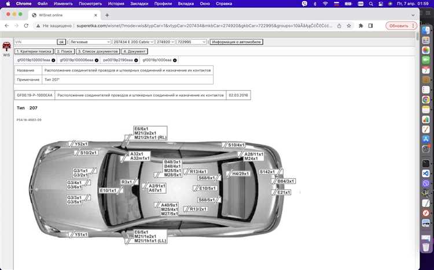
Task: Click connector label R13/2x1 on the diagram
Action: click(x=198, y=209)
